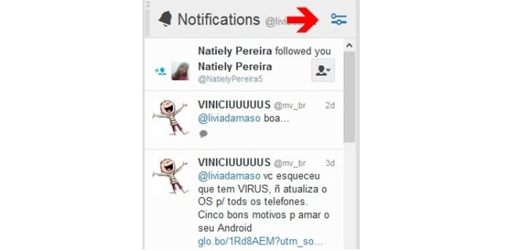The image size is (507, 251).
Task: Open Natiely Pereira's profile picture
Action: pyautogui.click(x=180, y=70)
